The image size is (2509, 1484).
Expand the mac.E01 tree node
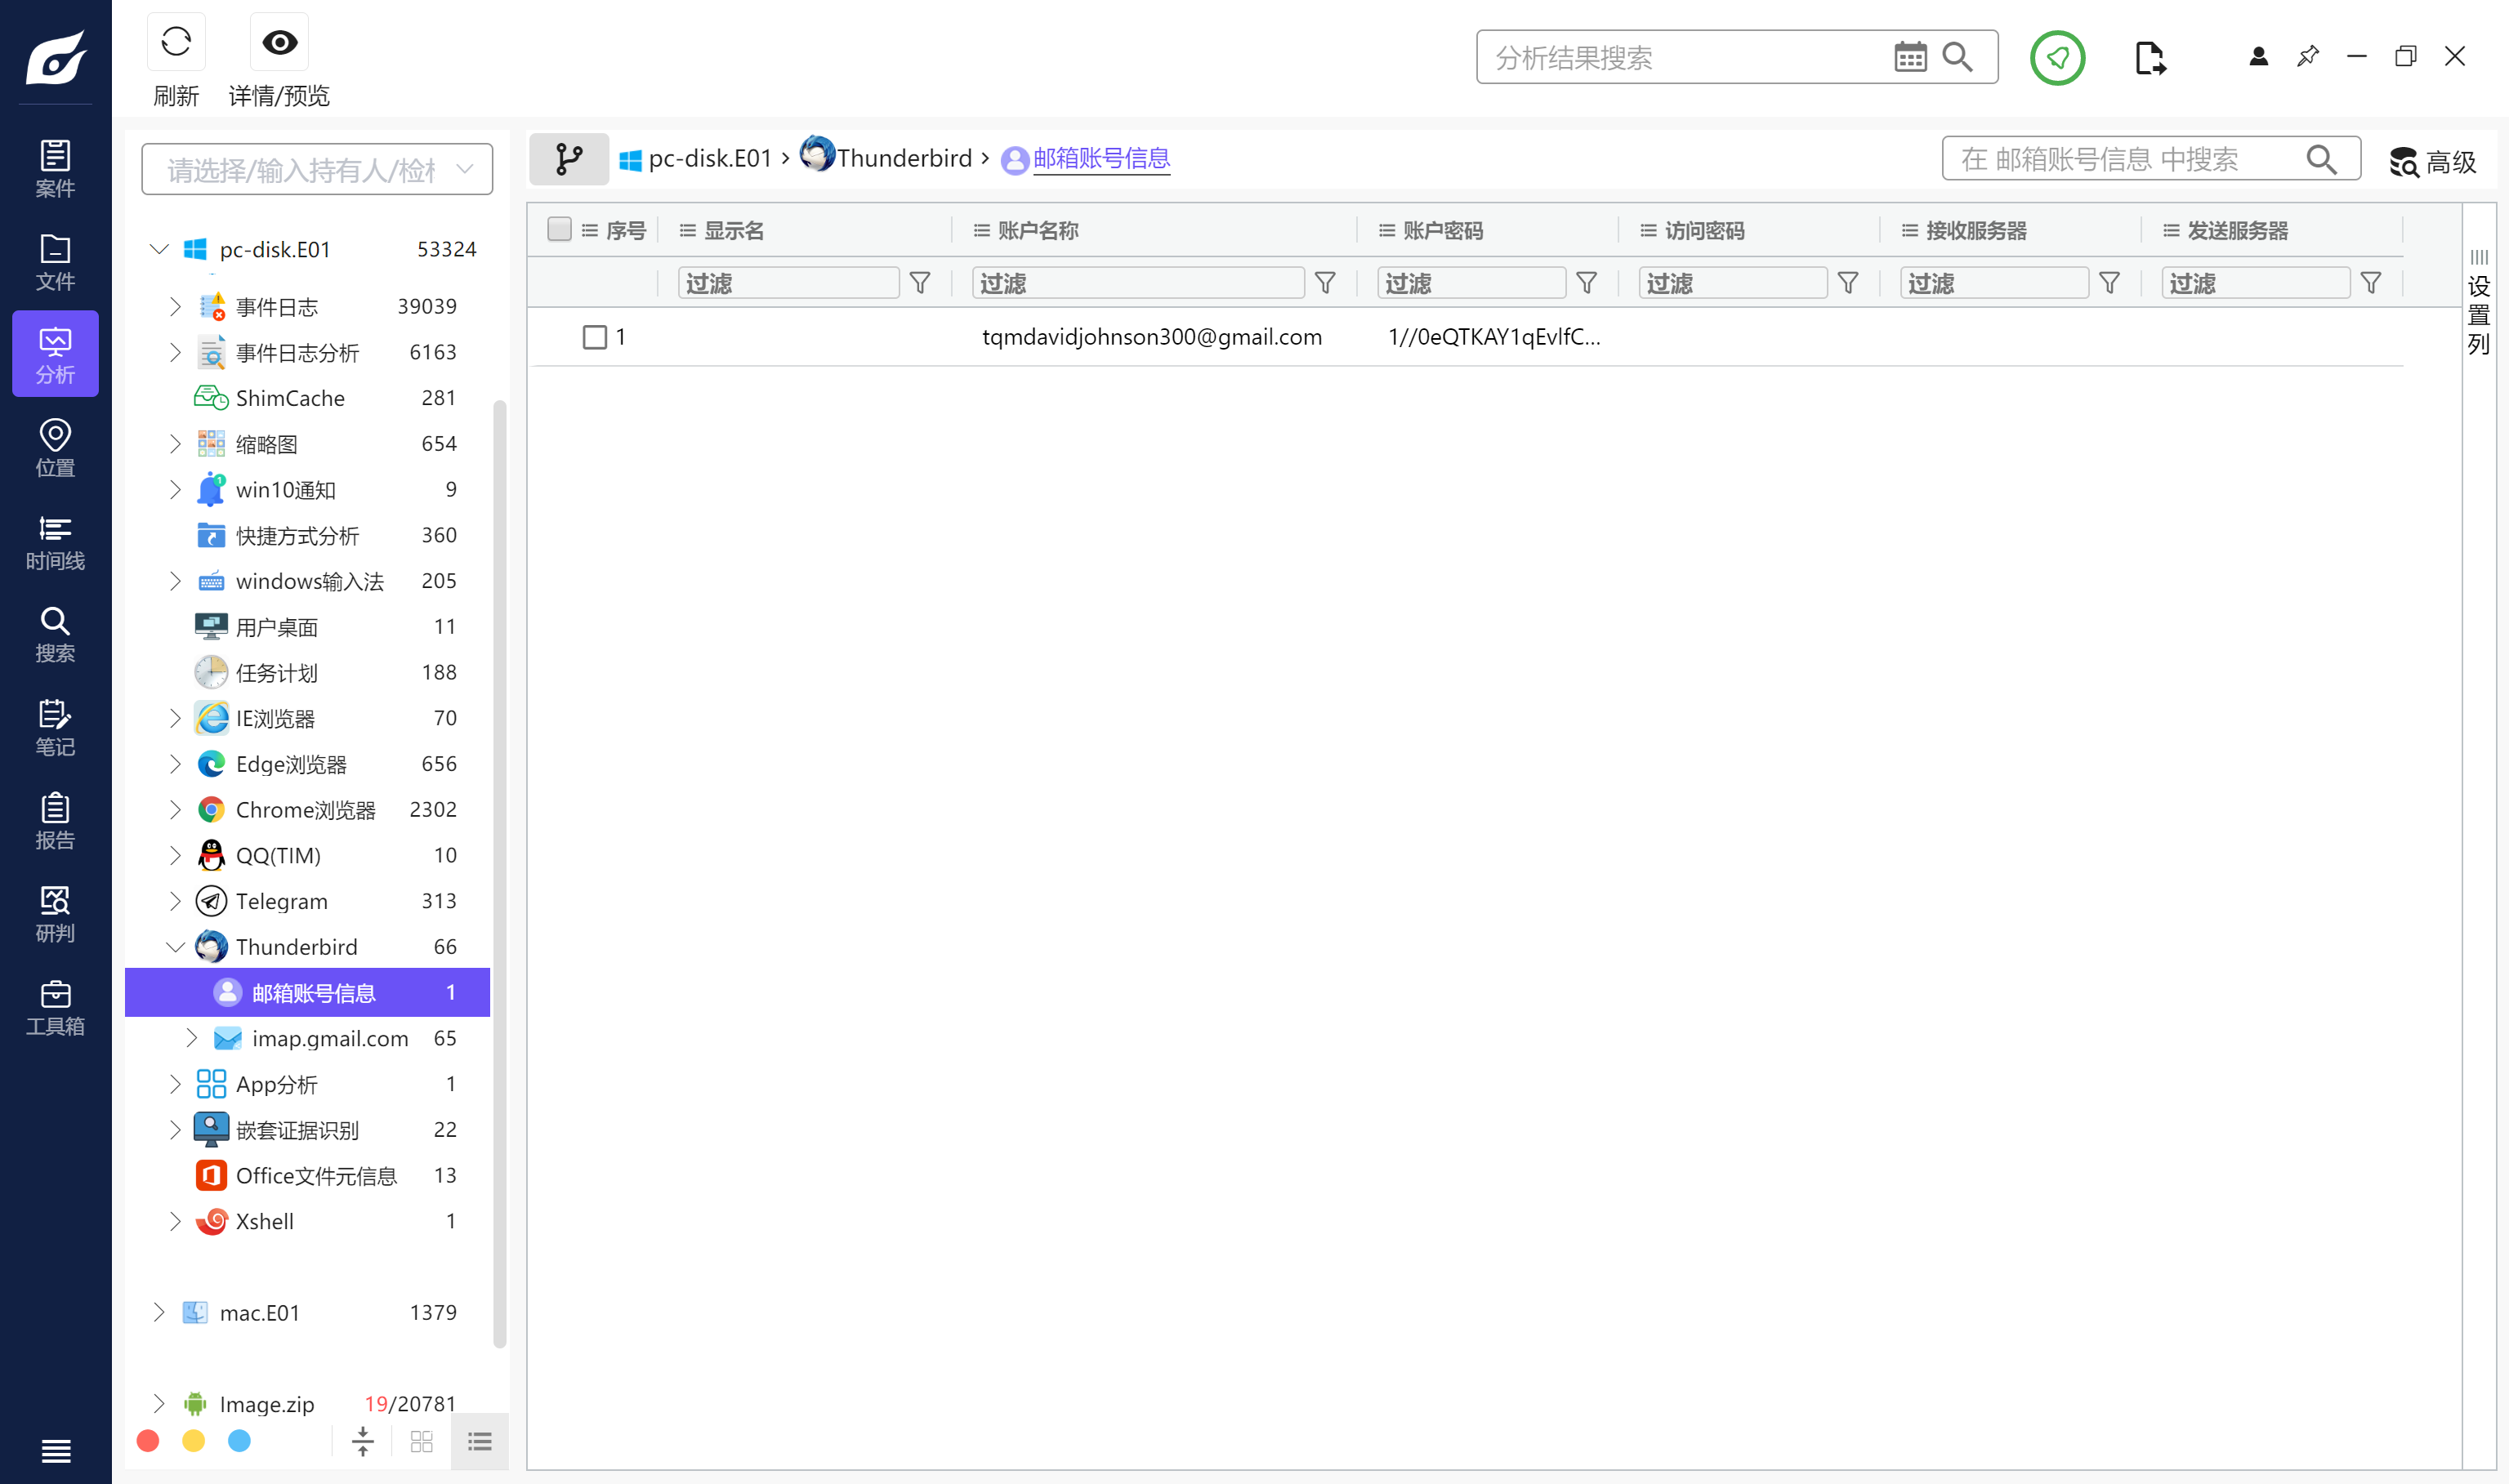click(x=159, y=1312)
